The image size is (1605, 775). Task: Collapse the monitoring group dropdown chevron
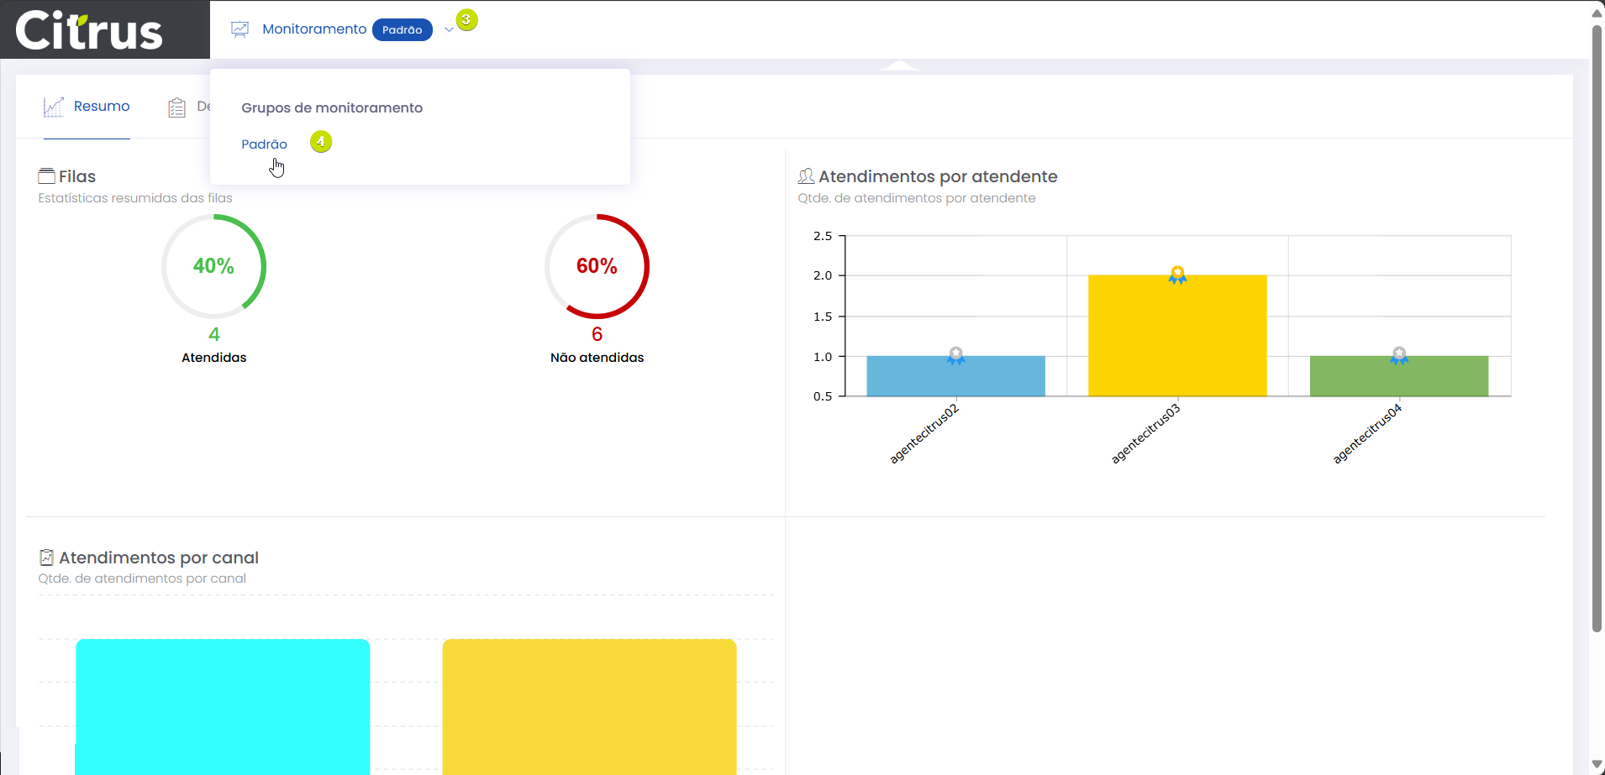[x=449, y=30]
